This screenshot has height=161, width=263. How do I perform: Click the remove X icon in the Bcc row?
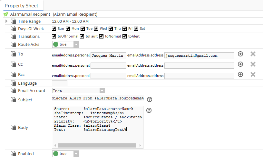[x=253, y=75]
